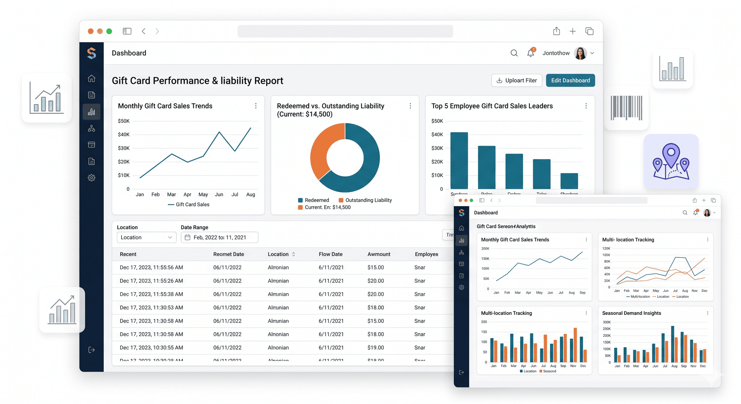Click share icon in main browser toolbar
The width and height of the screenshot is (741, 404).
[x=557, y=31]
